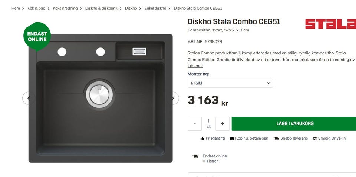Show the next product image
This screenshot has width=356, height=177.
pos(173,98)
